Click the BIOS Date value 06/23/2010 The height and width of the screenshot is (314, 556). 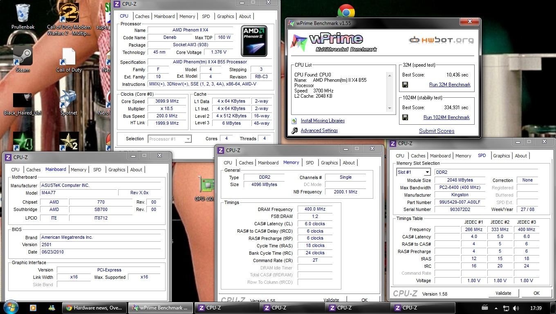click(100, 252)
